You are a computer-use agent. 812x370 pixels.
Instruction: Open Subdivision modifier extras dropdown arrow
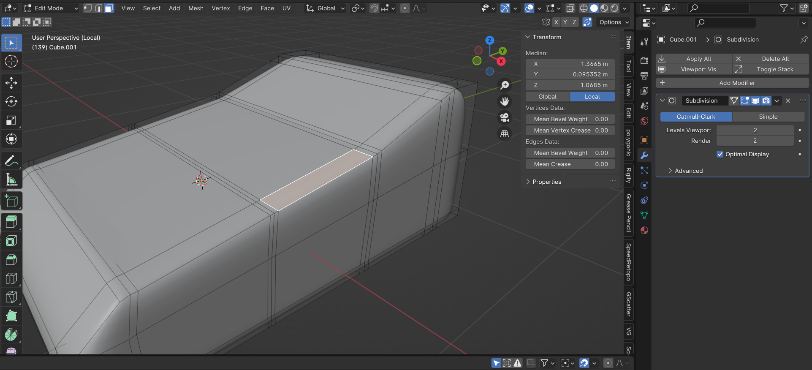pyautogui.click(x=777, y=101)
